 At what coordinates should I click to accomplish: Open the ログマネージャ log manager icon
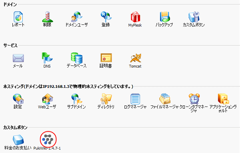tap(135, 99)
